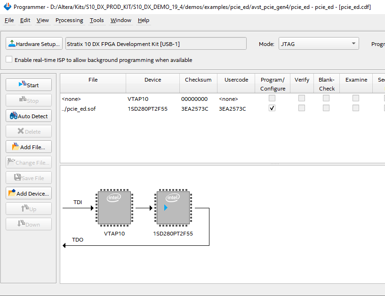Click the Checksum column header
Image resolution: width=385 pixels, height=296 pixels.
(x=198, y=83)
